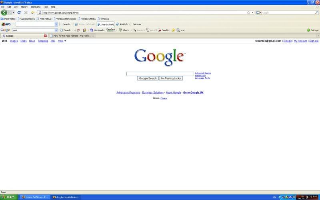
Task: Click Google toolbar Search button
Action: 65,30
